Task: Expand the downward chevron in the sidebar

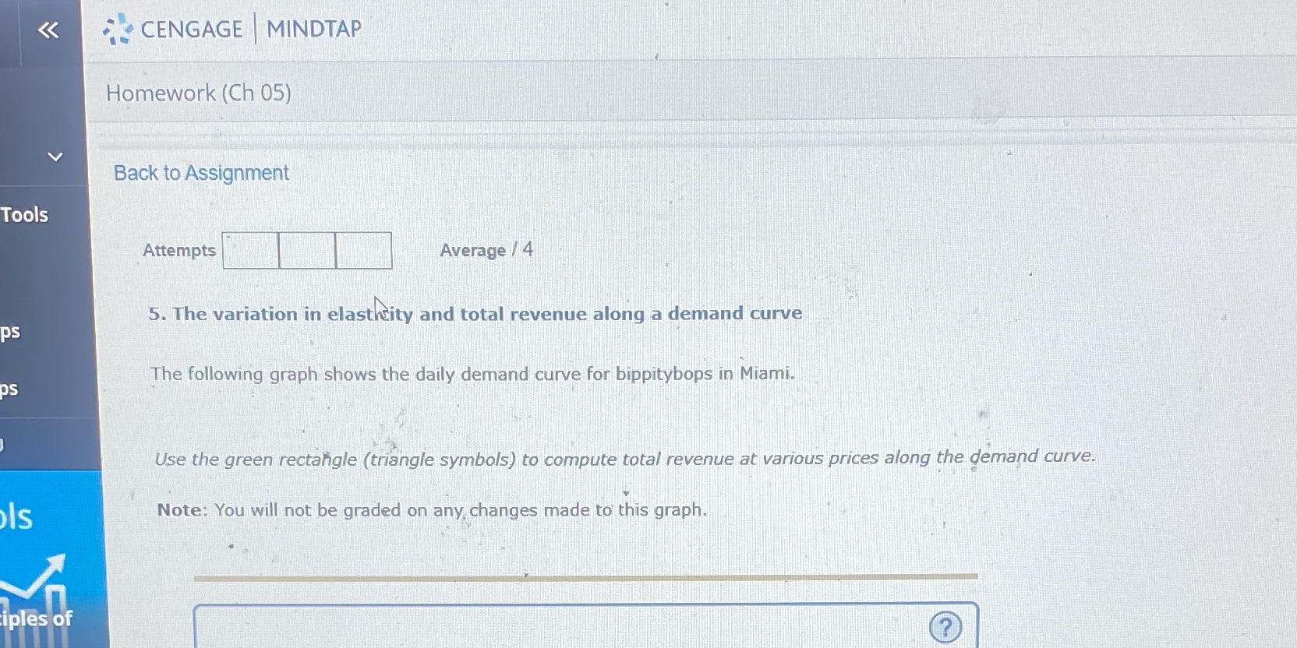Action: (x=55, y=157)
